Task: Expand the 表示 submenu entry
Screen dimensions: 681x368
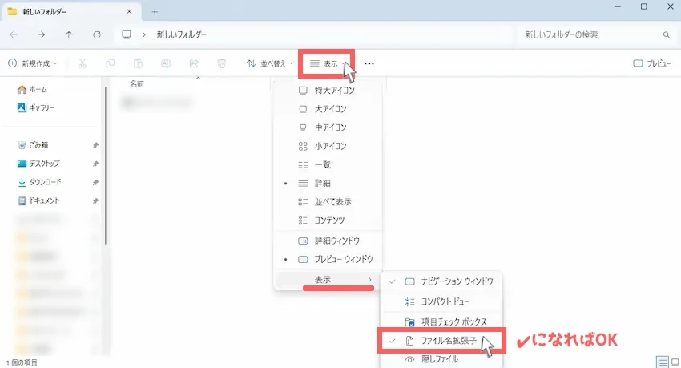Action: pyautogui.click(x=328, y=279)
